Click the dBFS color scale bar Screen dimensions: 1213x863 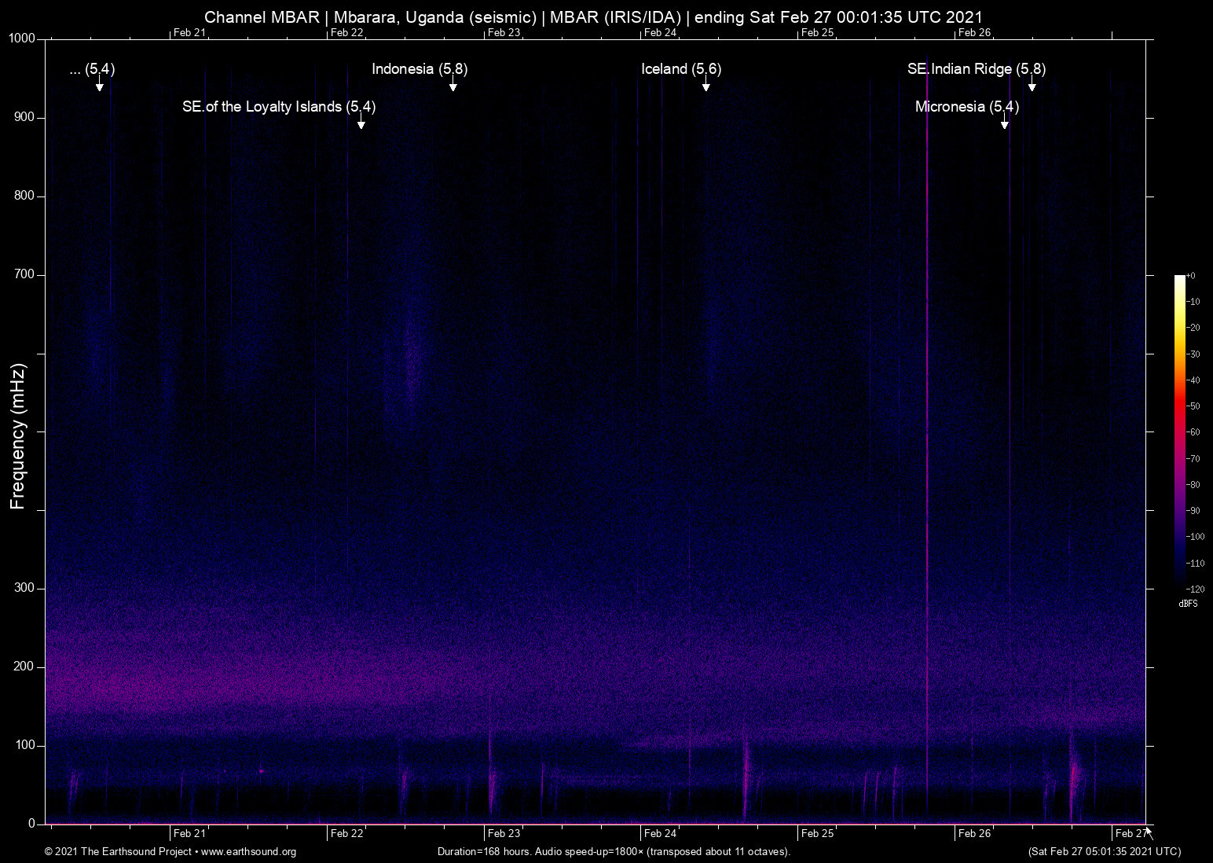[1180, 431]
